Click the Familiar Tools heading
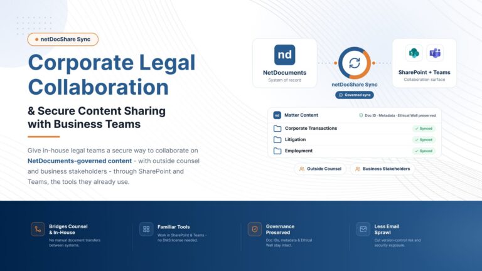This screenshot has height=271, width=482. 174,227
